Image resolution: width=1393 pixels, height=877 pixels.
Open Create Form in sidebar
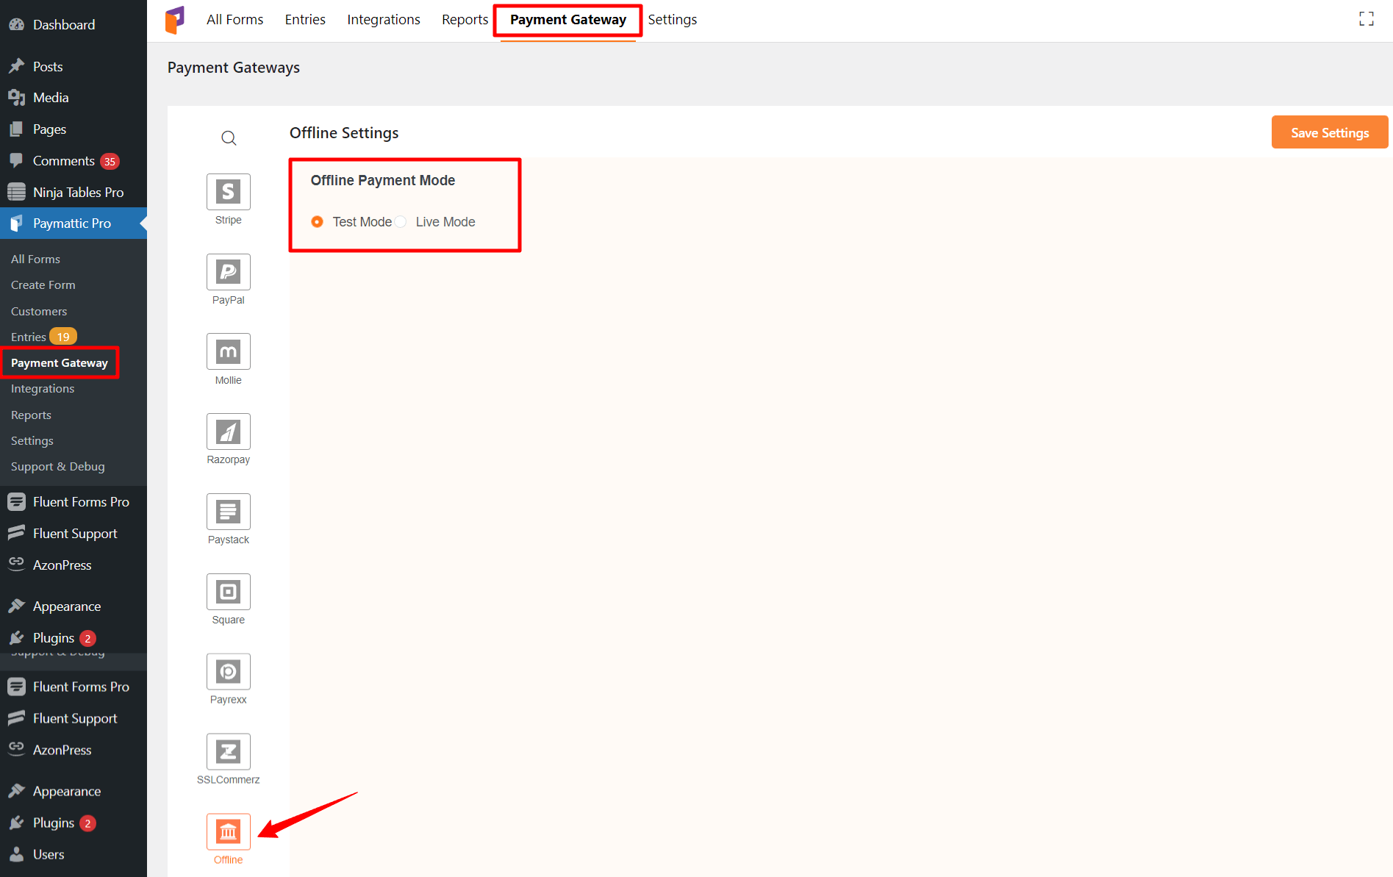[x=43, y=285]
